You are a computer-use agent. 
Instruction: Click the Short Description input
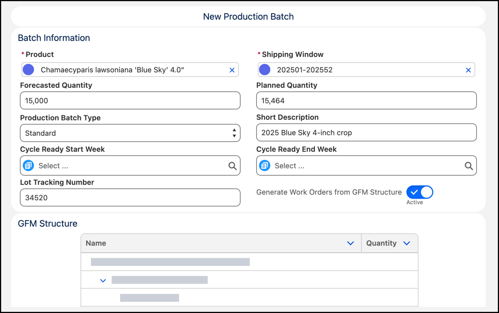tap(366, 132)
